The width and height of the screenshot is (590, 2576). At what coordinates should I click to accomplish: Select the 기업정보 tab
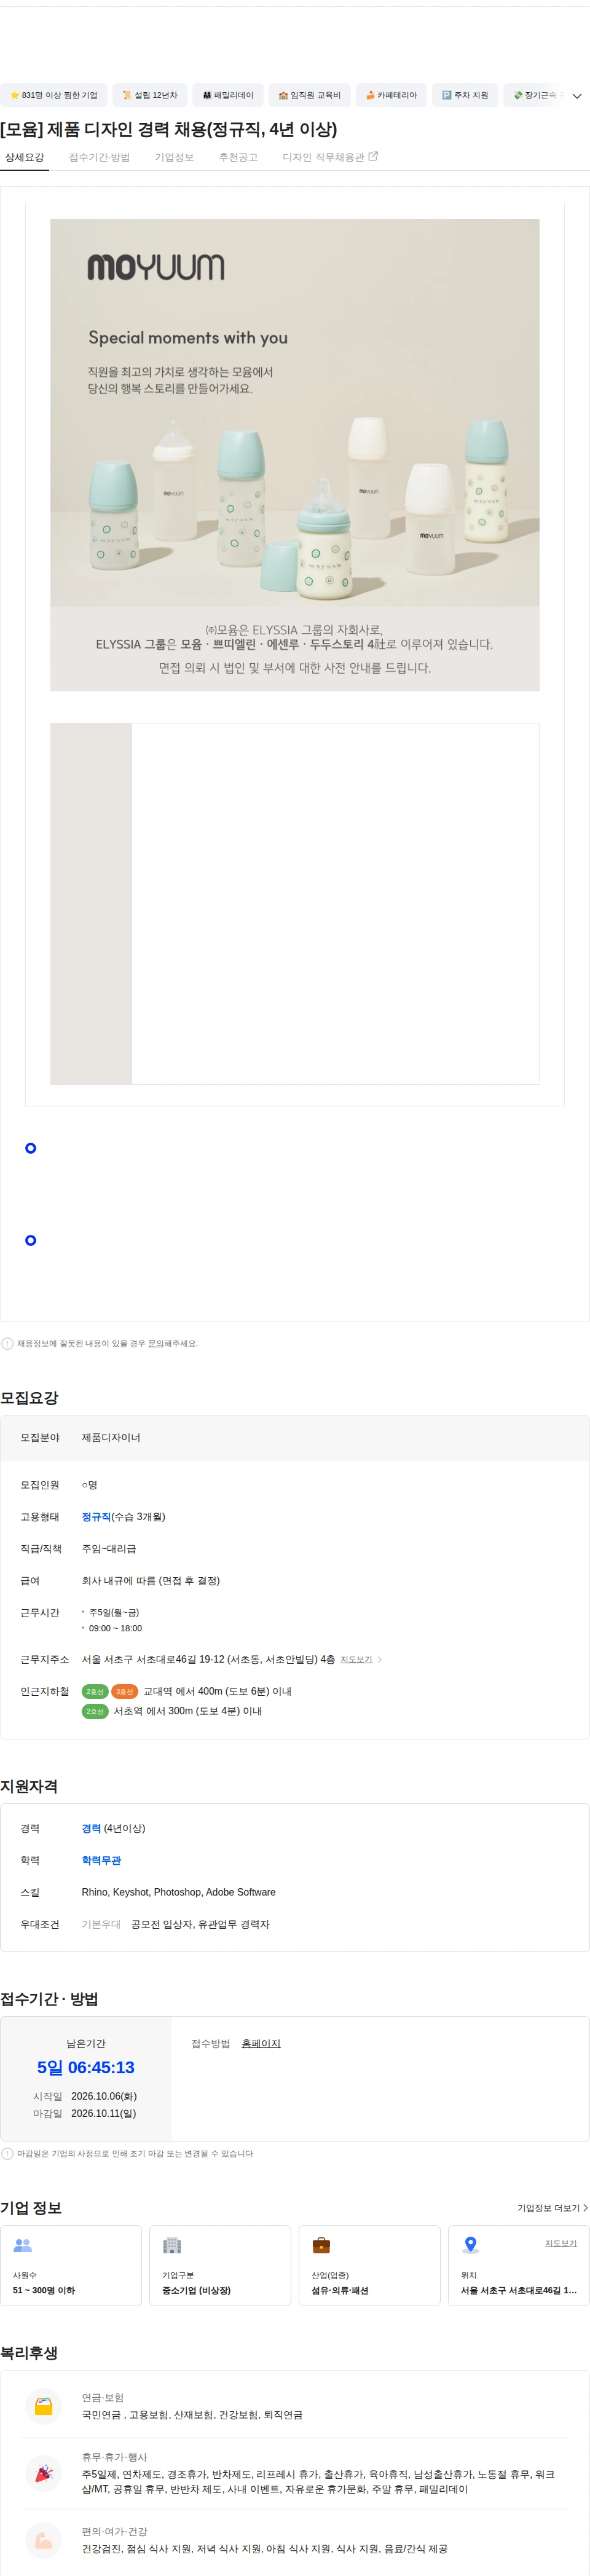pyautogui.click(x=174, y=157)
